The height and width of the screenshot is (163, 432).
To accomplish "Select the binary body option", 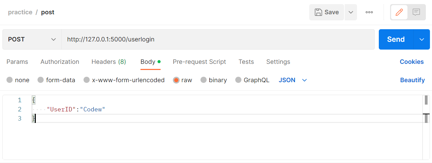I will [x=204, y=80].
